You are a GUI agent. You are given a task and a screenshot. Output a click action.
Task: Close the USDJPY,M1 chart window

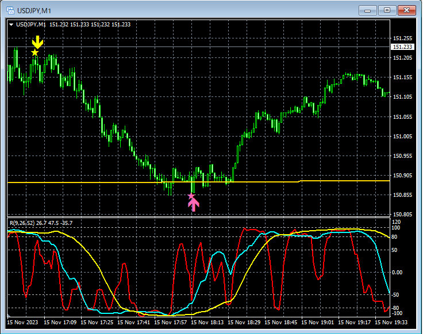(406, 10)
